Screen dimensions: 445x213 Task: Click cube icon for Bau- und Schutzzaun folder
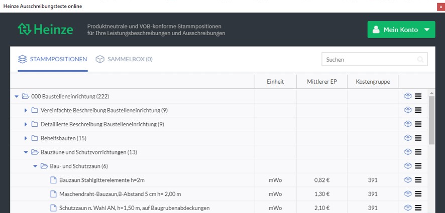point(408,166)
